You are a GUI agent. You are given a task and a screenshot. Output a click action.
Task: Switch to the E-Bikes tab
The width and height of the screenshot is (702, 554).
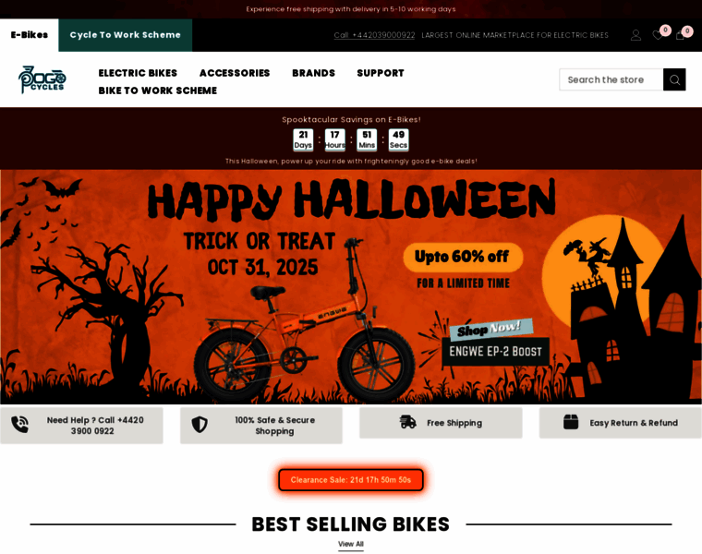30,35
